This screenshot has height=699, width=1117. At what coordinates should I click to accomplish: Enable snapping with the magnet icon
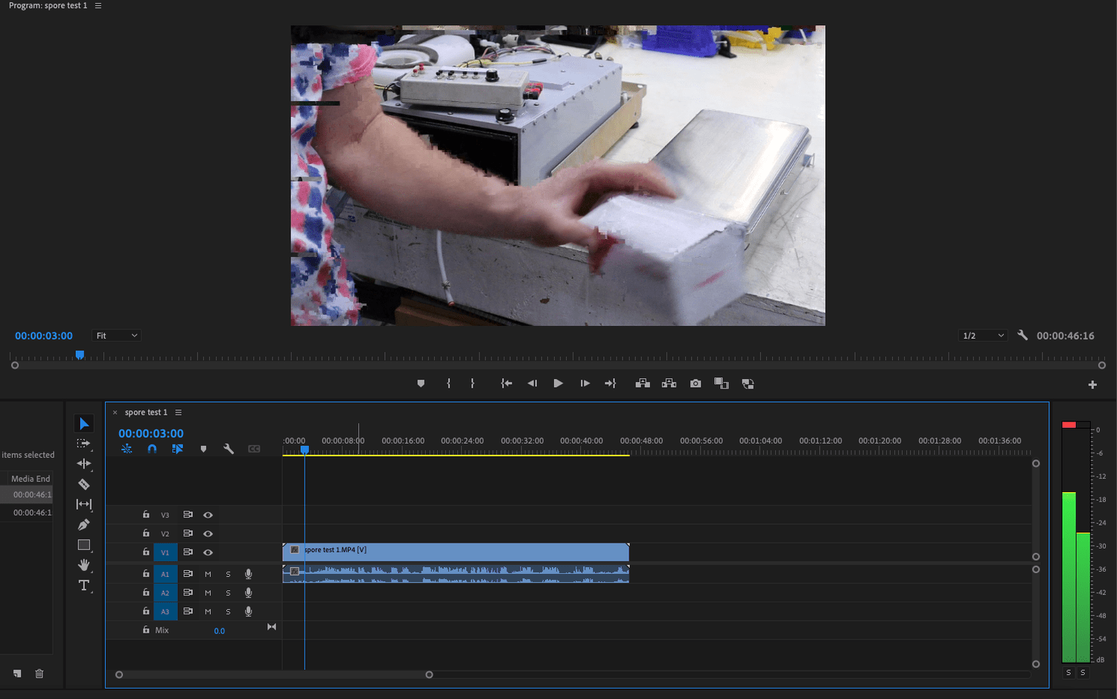click(152, 448)
